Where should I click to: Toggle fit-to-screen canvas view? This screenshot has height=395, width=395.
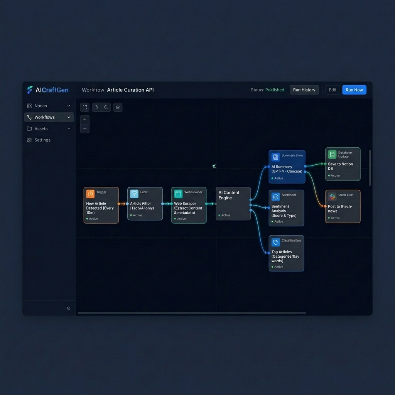pyautogui.click(x=85, y=107)
